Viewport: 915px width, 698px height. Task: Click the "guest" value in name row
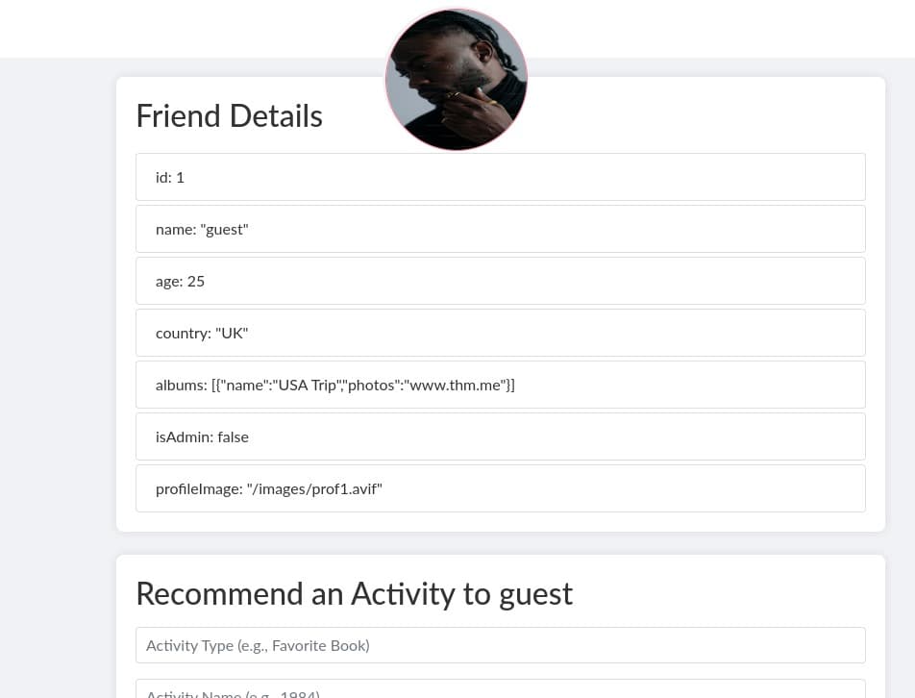(x=224, y=229)
